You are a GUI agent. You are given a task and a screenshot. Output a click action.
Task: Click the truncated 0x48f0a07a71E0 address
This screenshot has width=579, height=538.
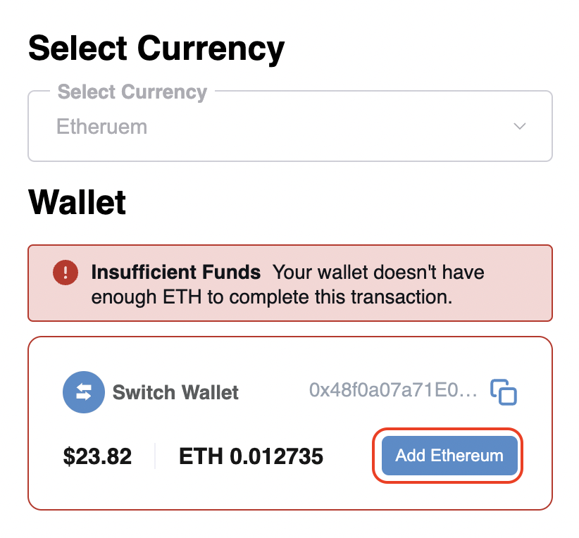click(x=393, y=390)
